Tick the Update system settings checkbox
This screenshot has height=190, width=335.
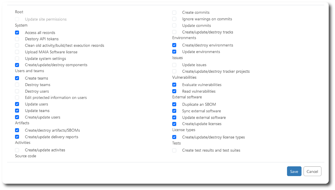(17, 59)
